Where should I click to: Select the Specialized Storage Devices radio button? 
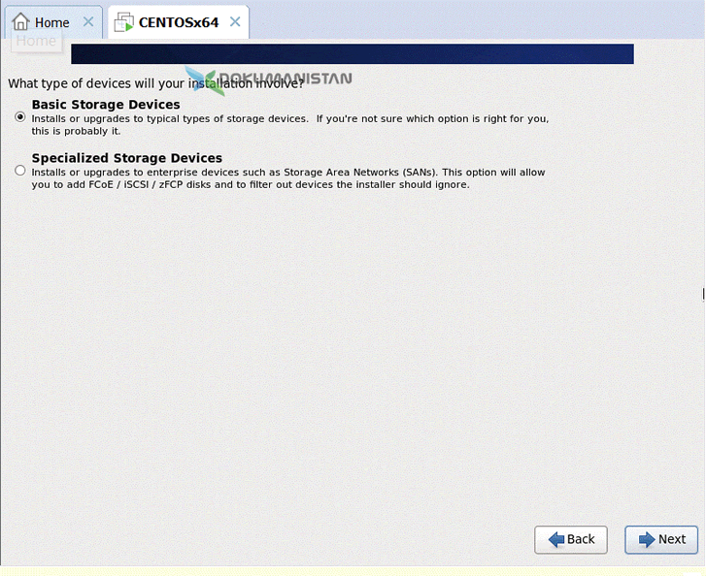pyautogui.click(x=19, y=171)
